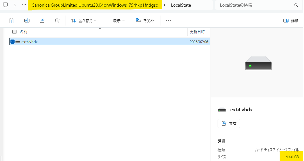
Task: Toggle the 詳細 details pane button
Action: [291, 21]
